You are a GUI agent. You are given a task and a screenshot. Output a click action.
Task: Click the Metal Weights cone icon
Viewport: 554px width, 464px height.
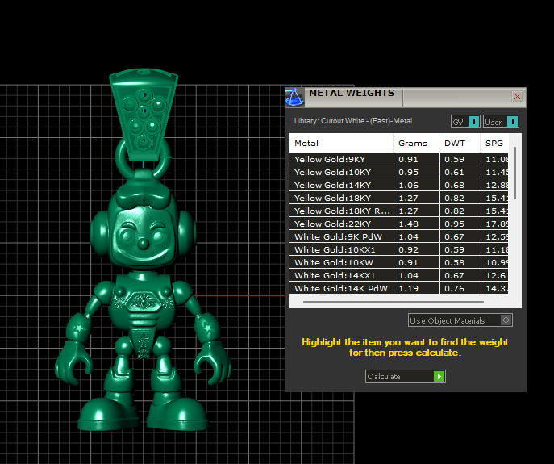[294, 97]
